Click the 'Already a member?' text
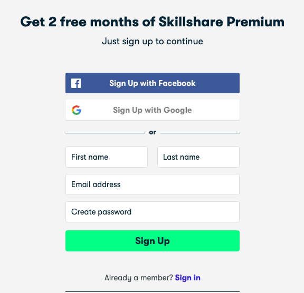Image resolution: width=304 pixels, height=293 pixels. tap(139, 278)
